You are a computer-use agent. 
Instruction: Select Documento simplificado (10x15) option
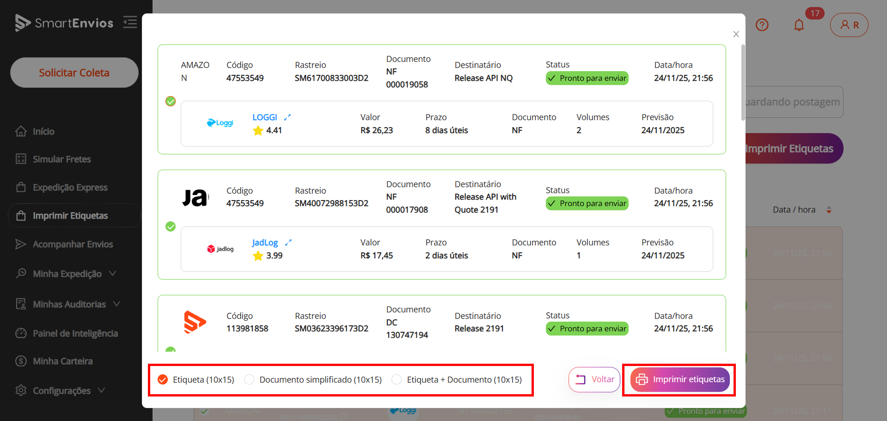(x=249, y=379)
